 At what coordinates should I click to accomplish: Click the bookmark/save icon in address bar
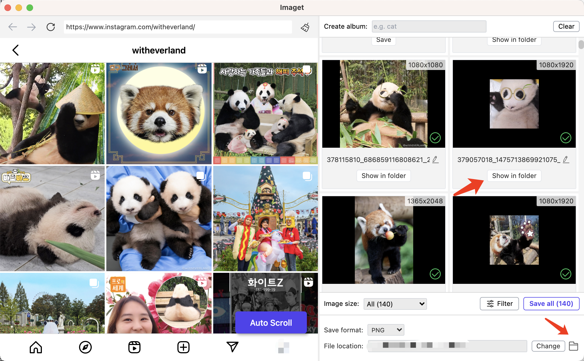305,27
